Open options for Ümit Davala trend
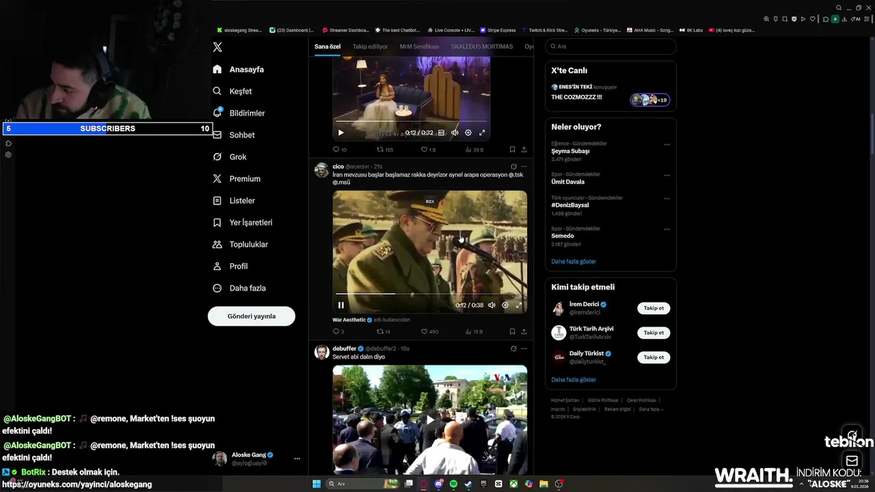The image size is (875, 492). point(667,175)
